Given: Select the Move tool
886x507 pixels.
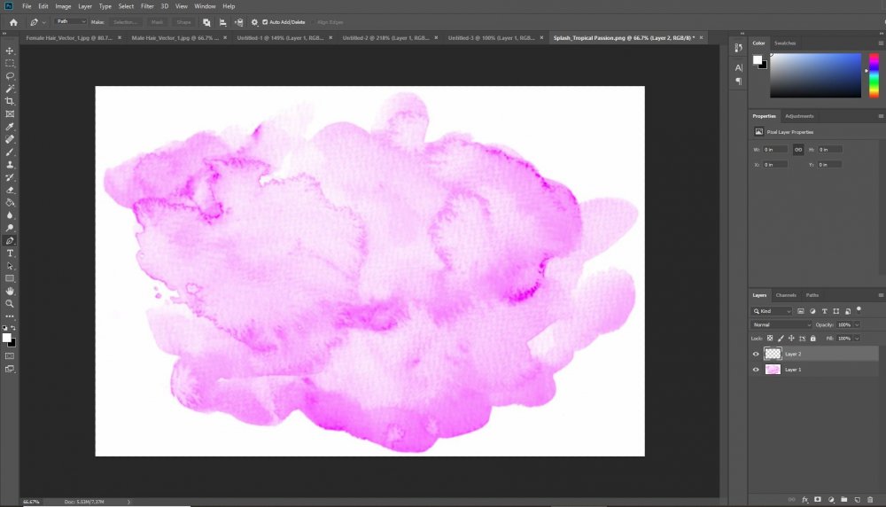Looking at the screenshot, I should click(x=10, y=51).
